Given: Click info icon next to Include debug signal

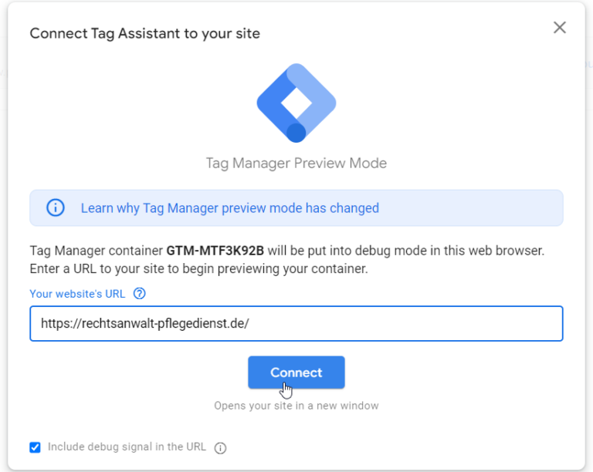Looking at the screenshot, I should pos(220,448).
